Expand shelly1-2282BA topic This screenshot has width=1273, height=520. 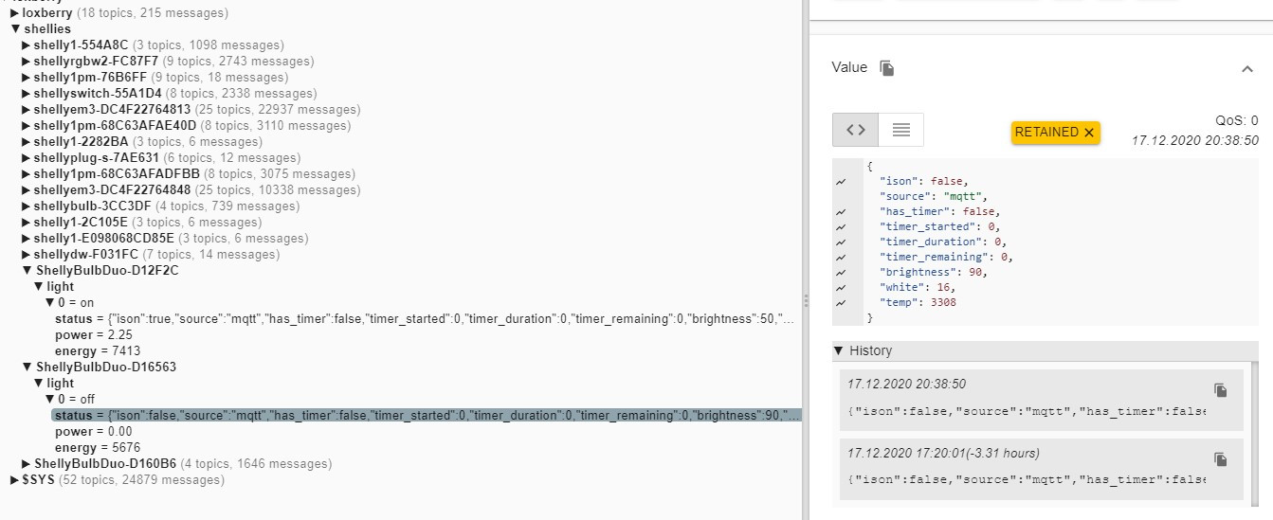tap(26, 142)
